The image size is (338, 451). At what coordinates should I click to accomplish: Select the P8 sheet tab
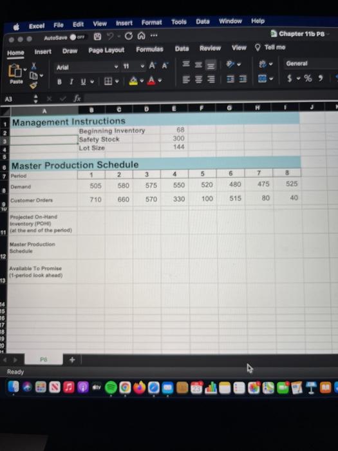click(x=44, y=360)
